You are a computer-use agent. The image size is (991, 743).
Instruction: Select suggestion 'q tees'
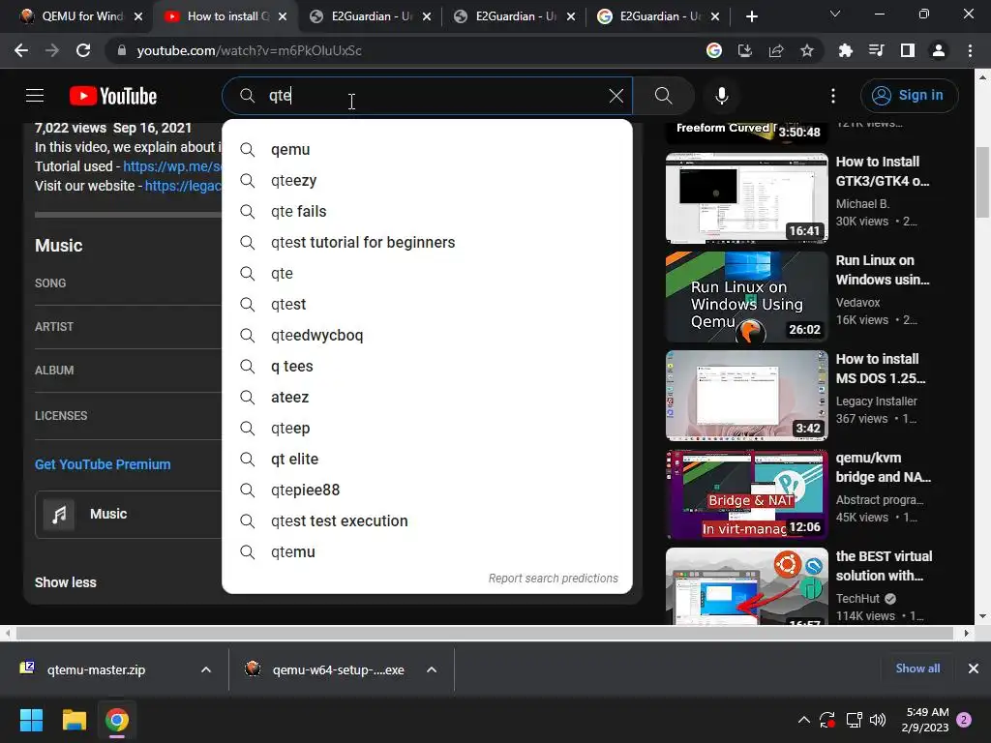pyautogui.click(x=427, y=366)
